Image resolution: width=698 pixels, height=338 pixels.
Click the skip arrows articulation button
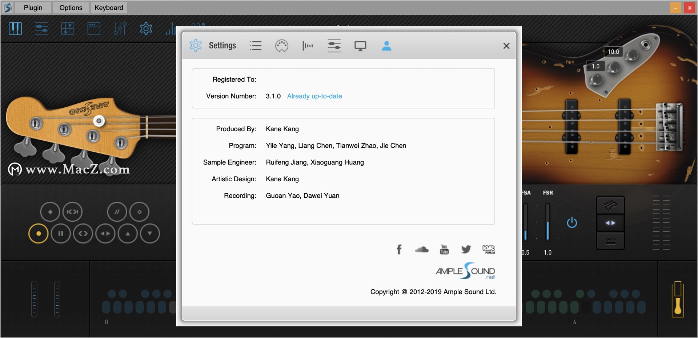[x=72, y=212]
